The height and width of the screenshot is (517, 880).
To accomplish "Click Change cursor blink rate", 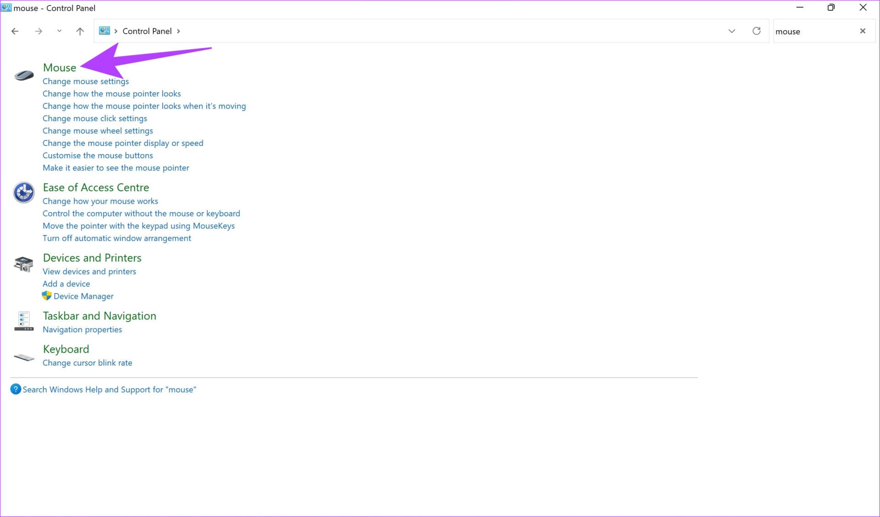I will pyautogui.click(x=88, y=363).
